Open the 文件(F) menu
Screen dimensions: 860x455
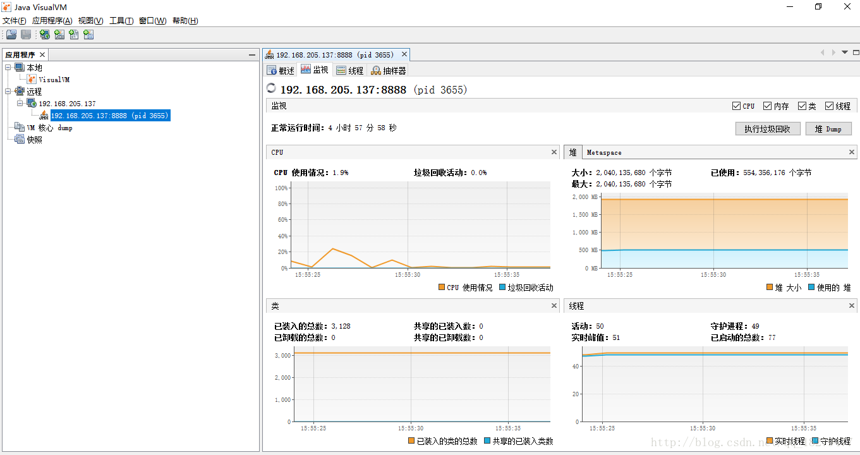coord(15,21)
